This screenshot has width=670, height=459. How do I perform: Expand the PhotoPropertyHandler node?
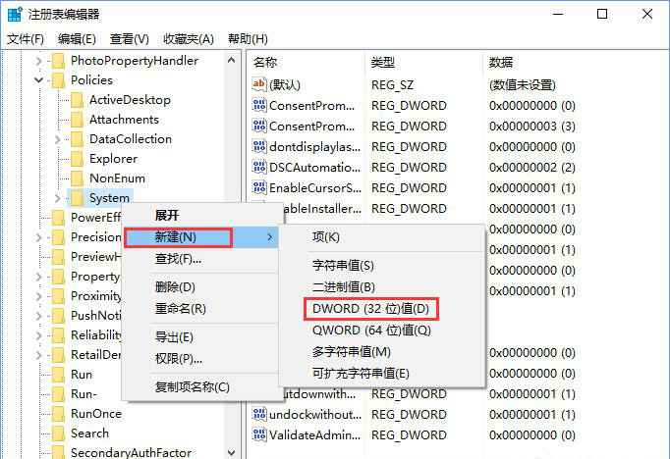(x=39, y=61)
